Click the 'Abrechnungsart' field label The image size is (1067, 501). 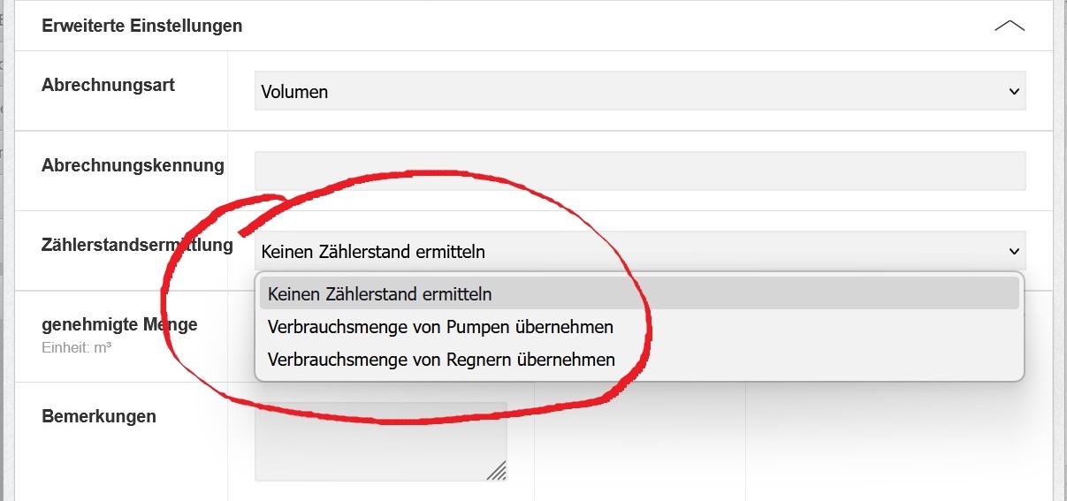coord(108,86)
